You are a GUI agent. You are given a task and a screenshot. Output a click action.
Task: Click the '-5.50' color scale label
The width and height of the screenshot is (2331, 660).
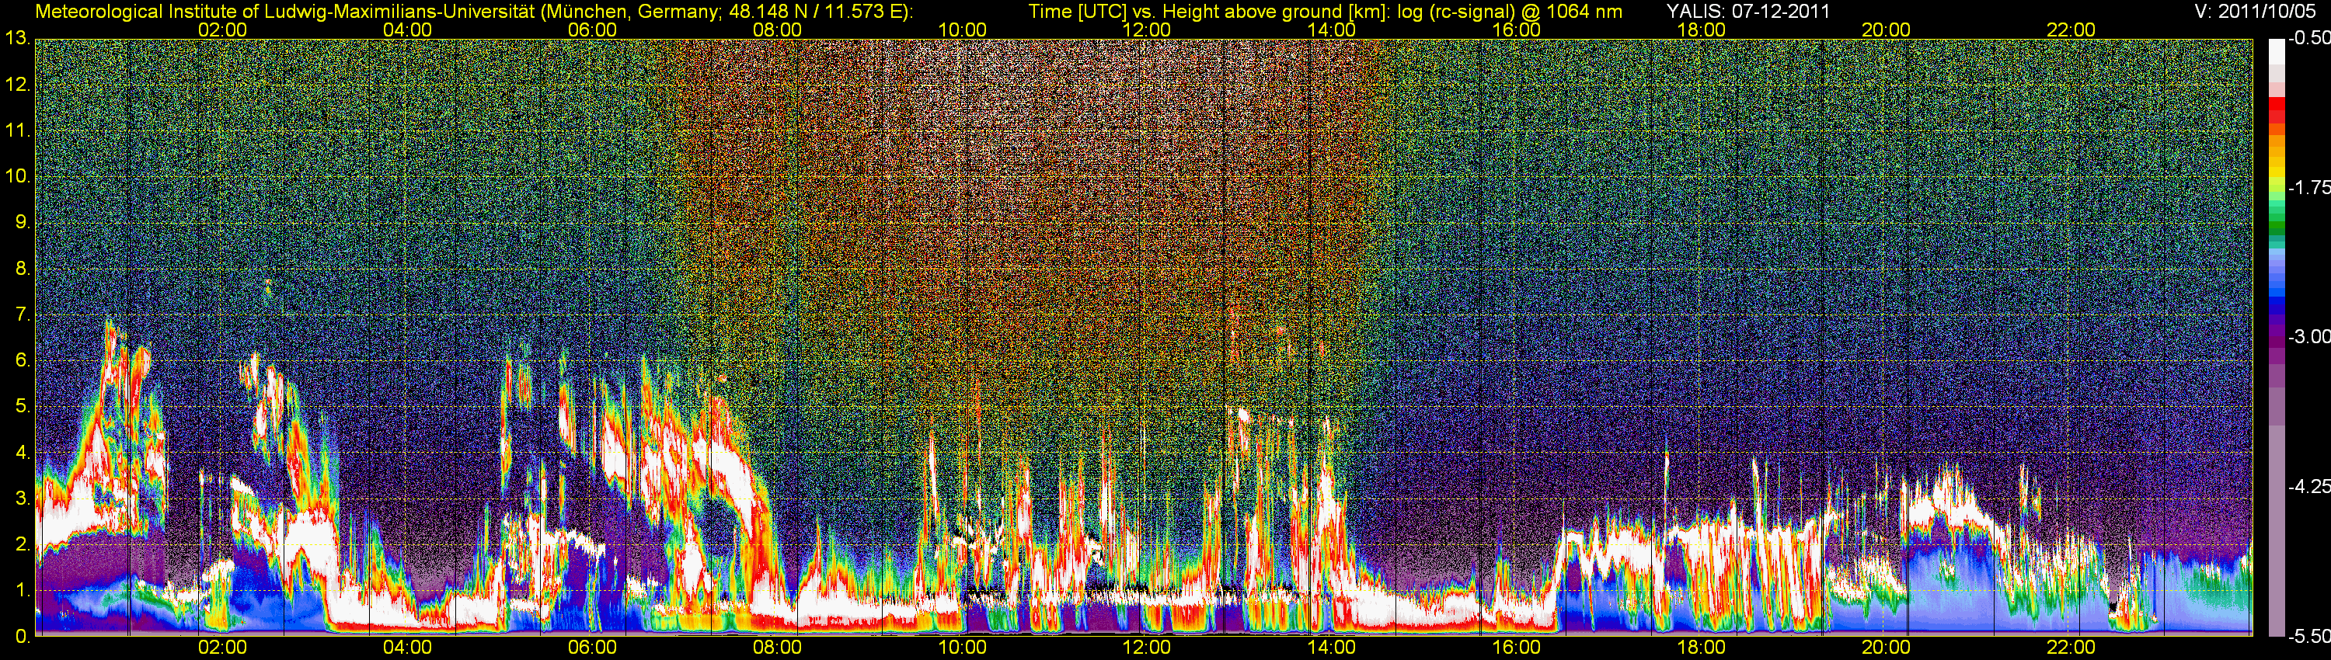click(2309, 637)
